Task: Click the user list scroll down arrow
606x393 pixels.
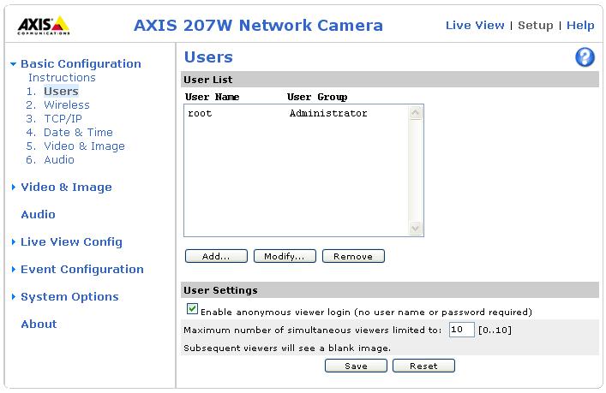Action: pyautogui.click(x=416, y=228)
